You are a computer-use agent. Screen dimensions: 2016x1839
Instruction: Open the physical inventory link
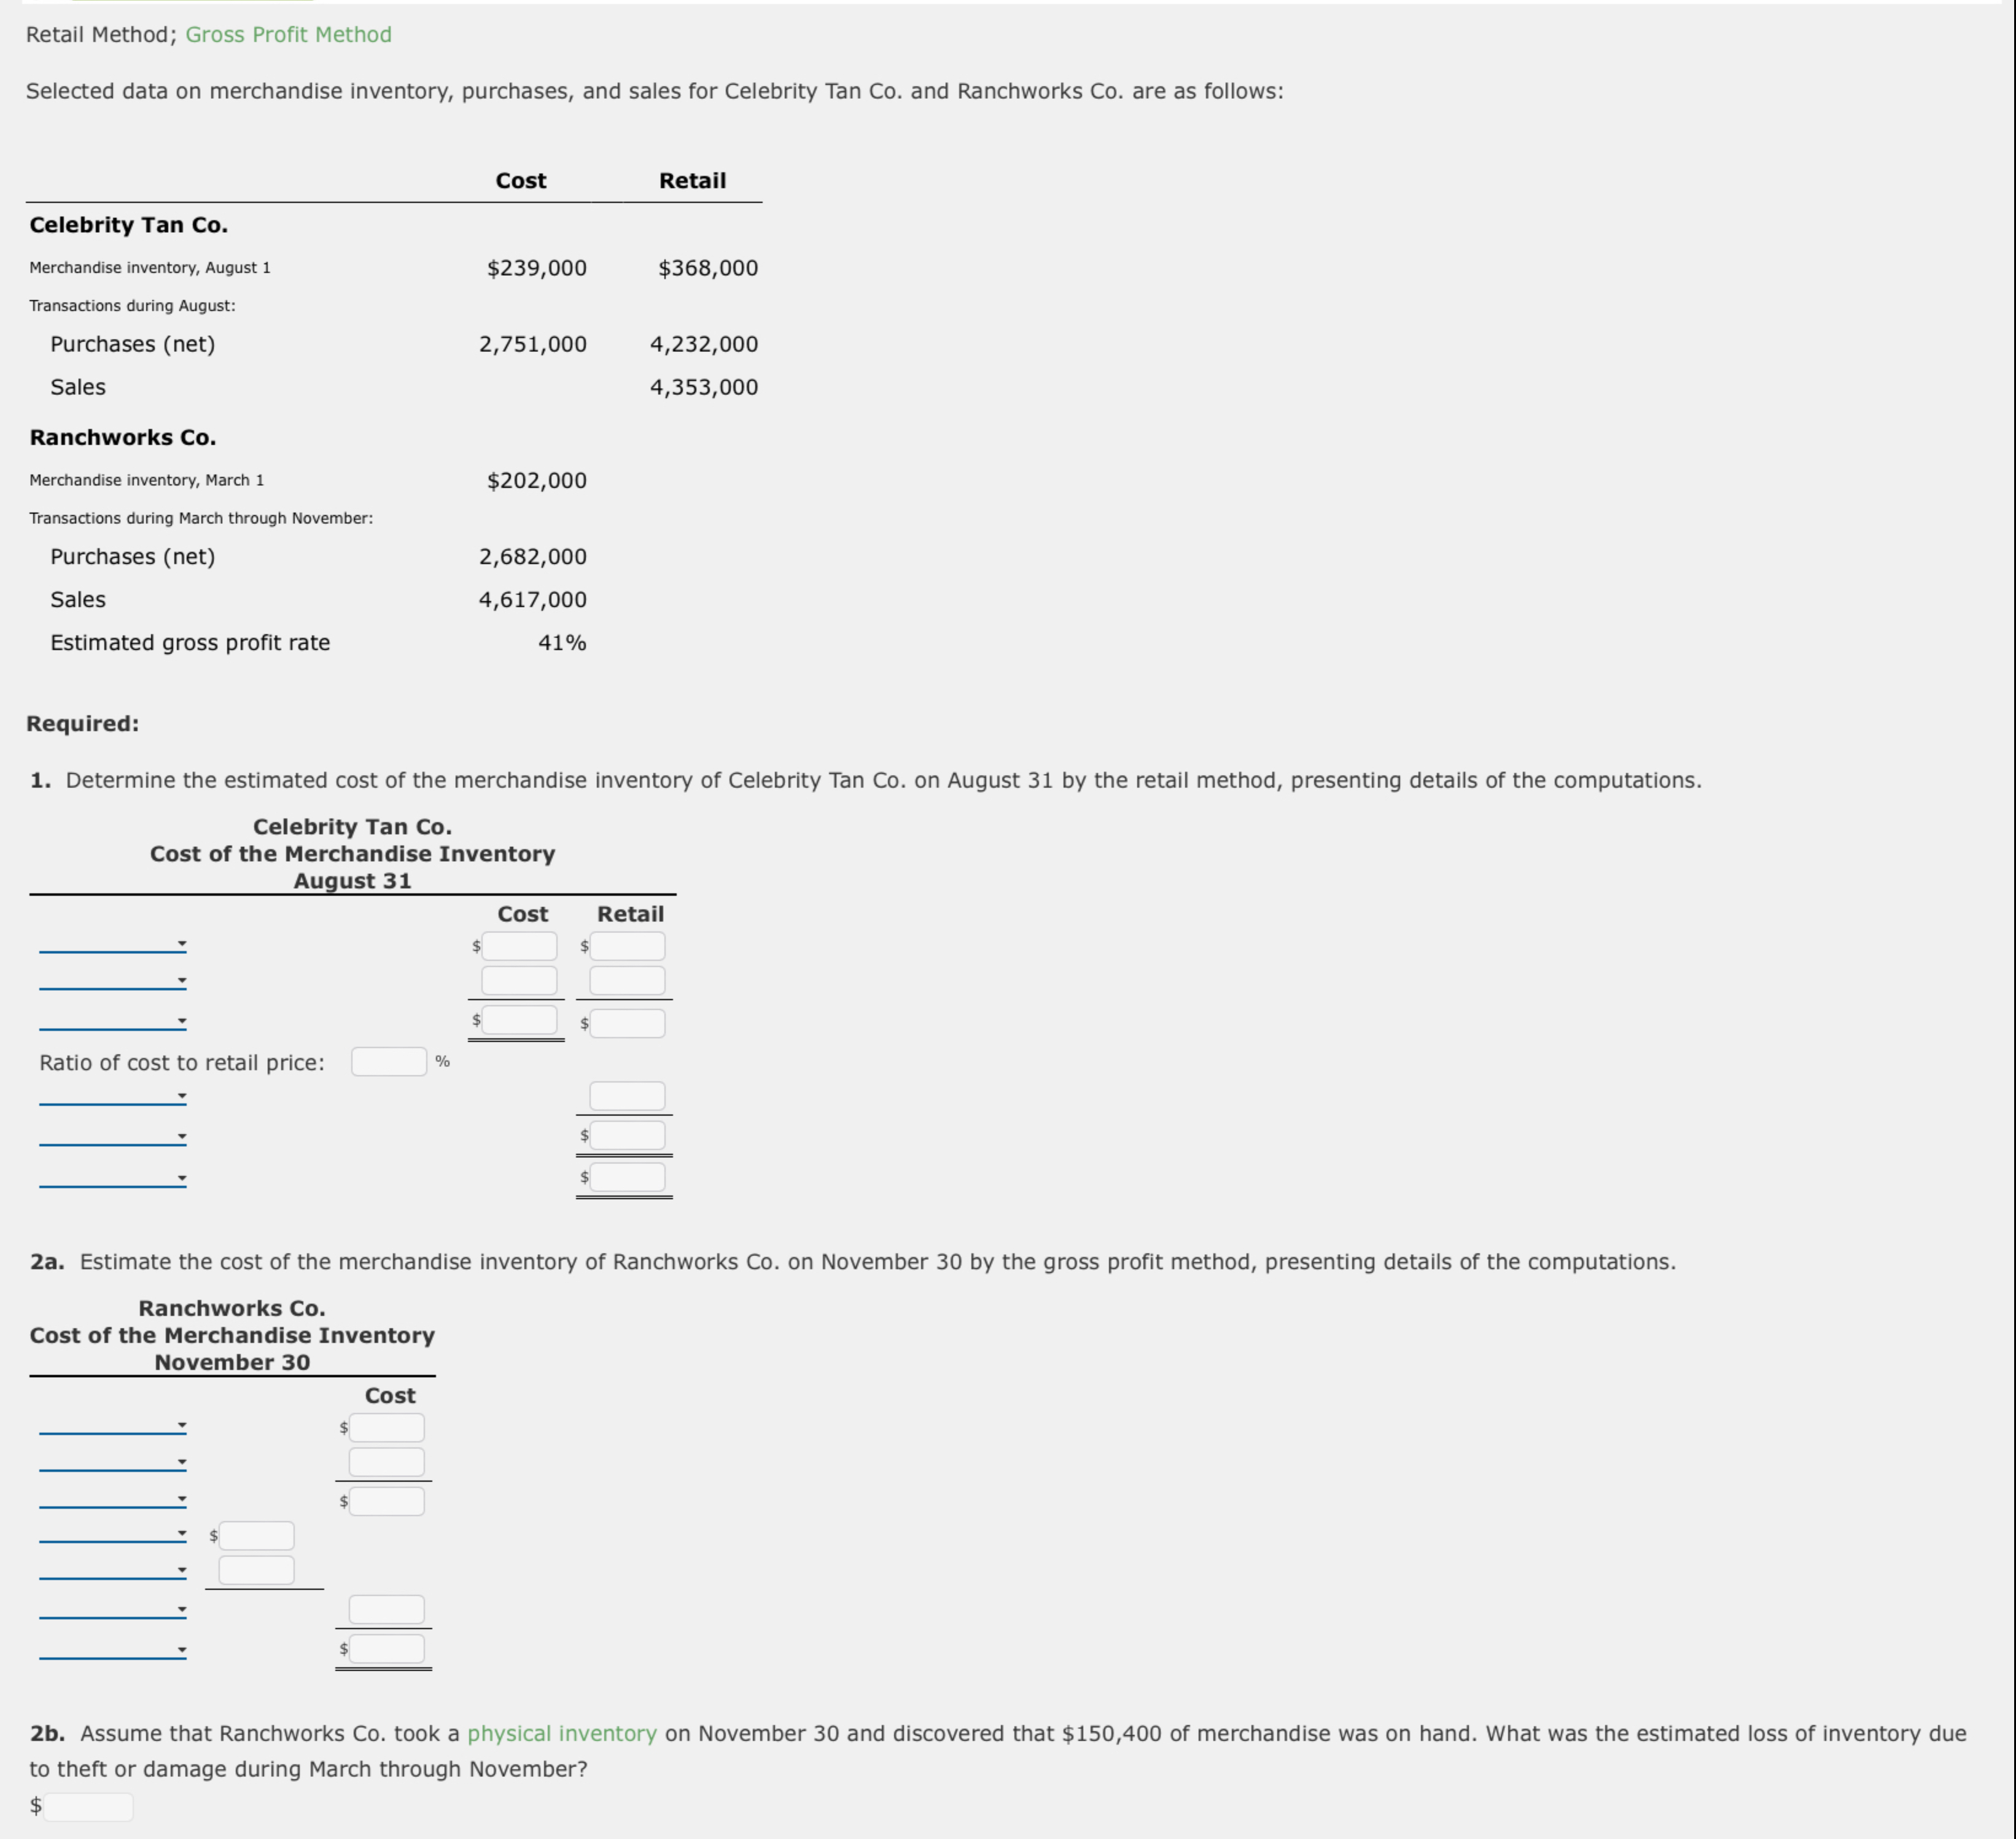pyautogui.click(x=562, y=1734)
